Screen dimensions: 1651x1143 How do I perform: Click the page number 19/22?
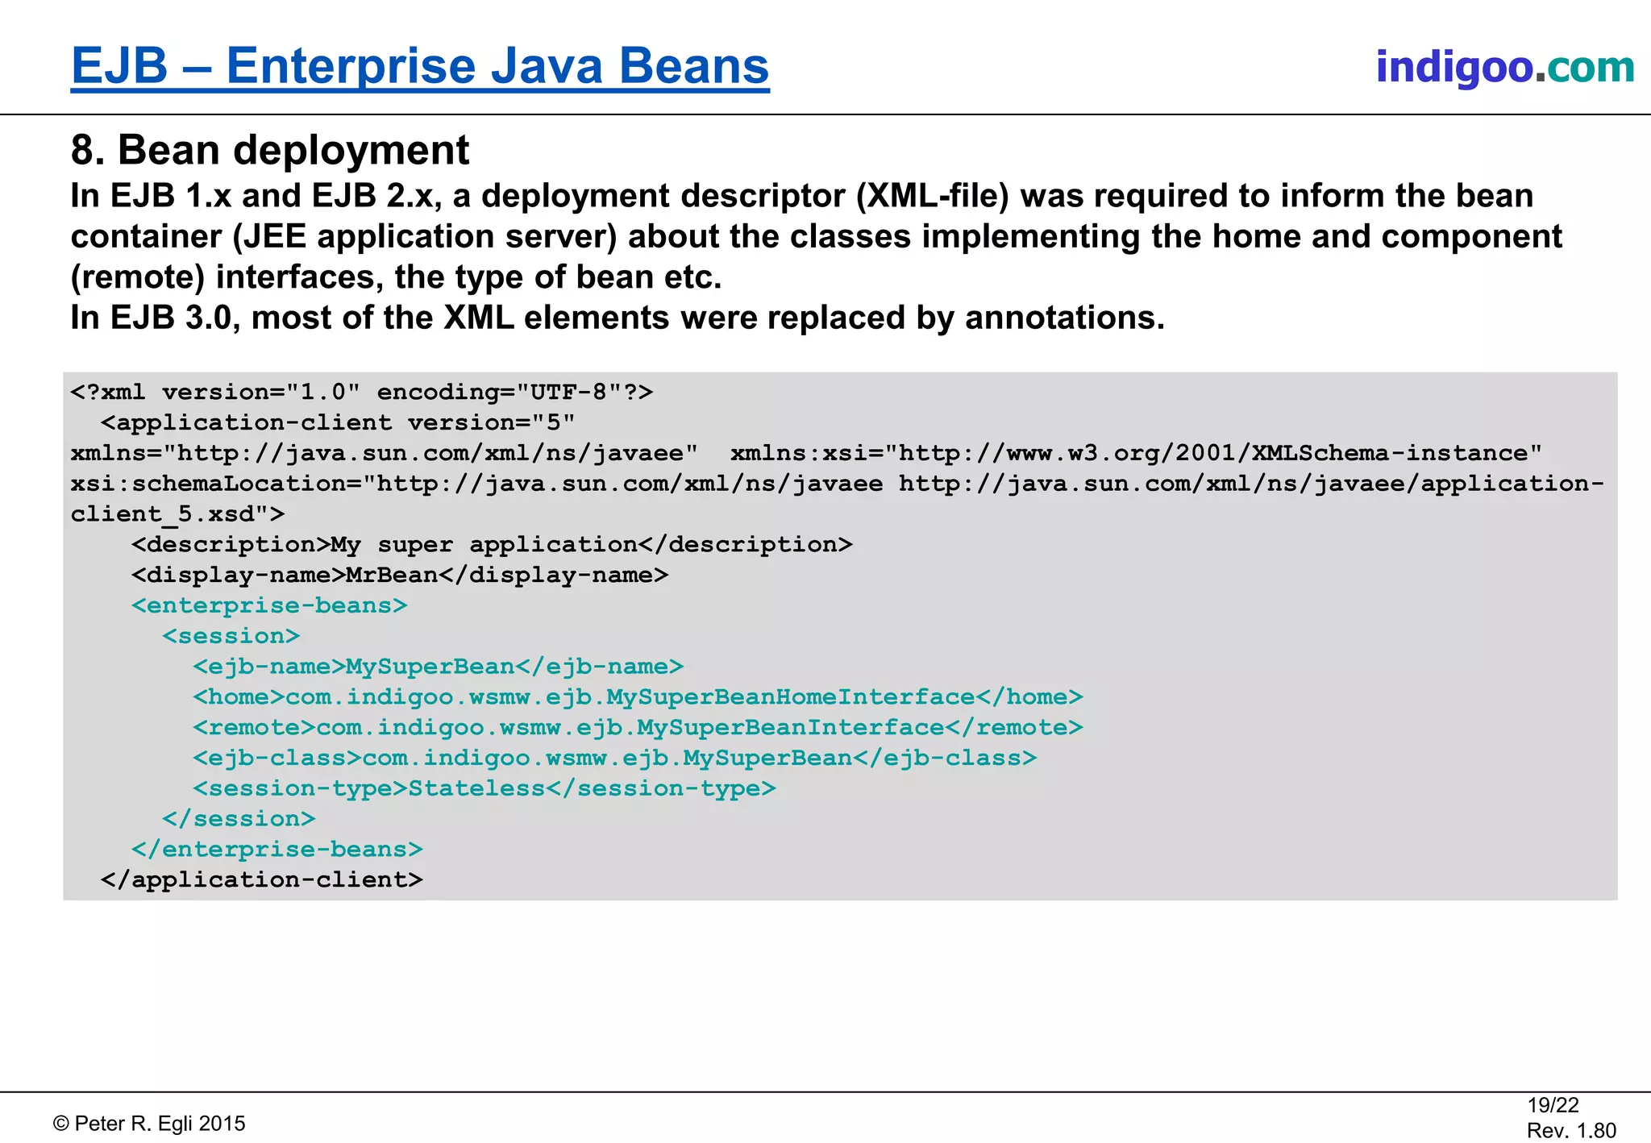click(1553, 1105)
